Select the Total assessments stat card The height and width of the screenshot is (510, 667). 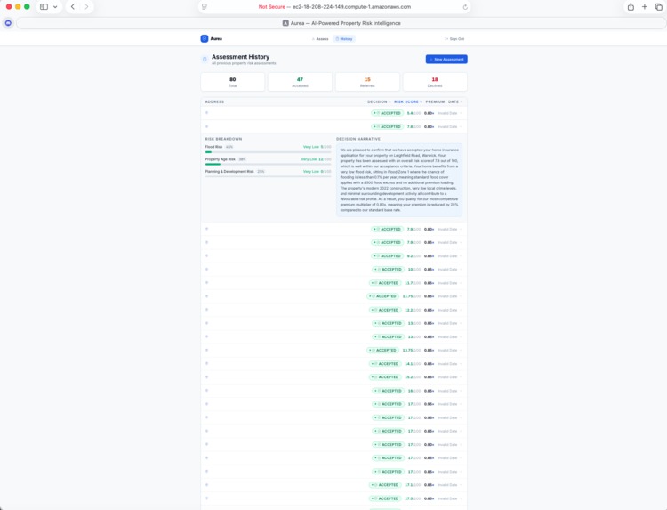pos(233,82)
